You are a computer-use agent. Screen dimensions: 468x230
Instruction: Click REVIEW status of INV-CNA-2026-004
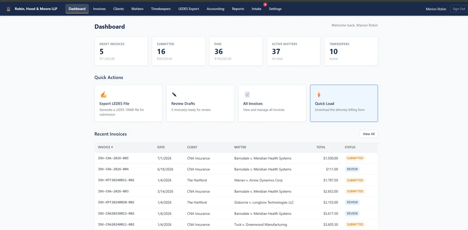(352, 169)
